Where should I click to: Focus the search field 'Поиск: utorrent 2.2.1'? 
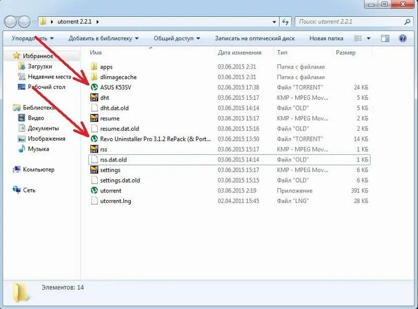(349, 21)
